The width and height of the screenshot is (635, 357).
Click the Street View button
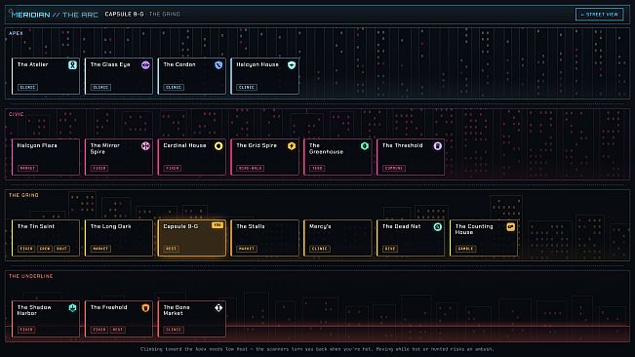pos(599,15)
